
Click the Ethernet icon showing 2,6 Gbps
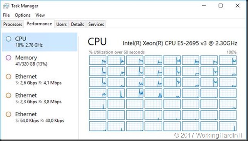pos(8,77)
